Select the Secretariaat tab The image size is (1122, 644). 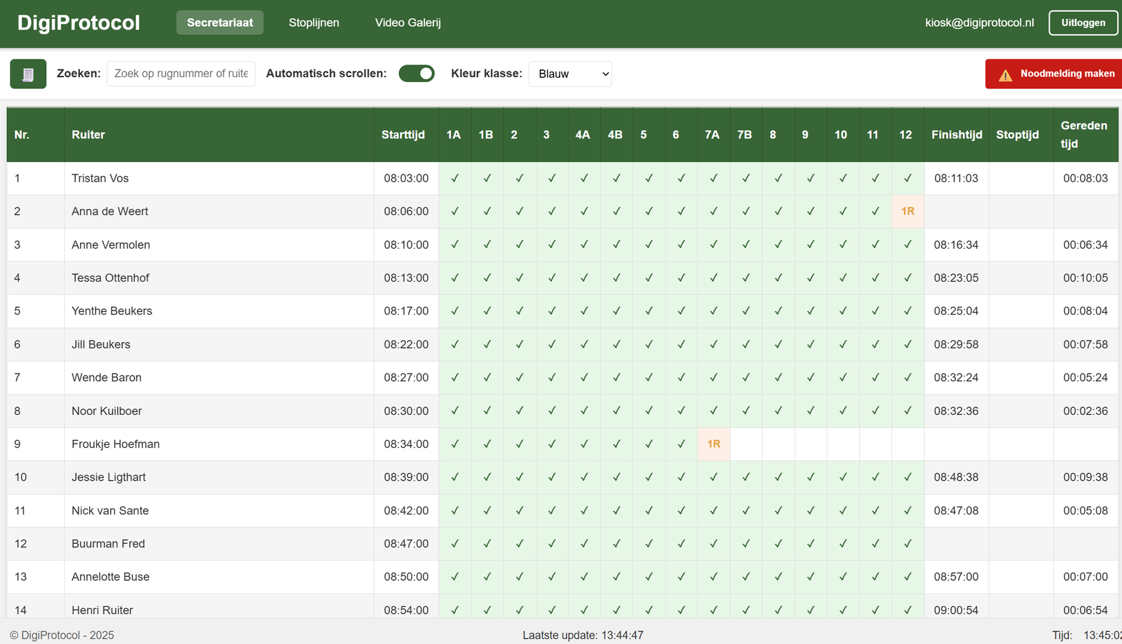(x=219, y=22)
